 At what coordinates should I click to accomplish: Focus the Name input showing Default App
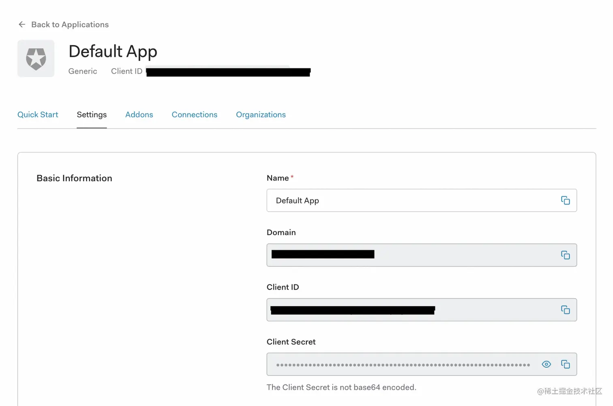coord(405,200)
